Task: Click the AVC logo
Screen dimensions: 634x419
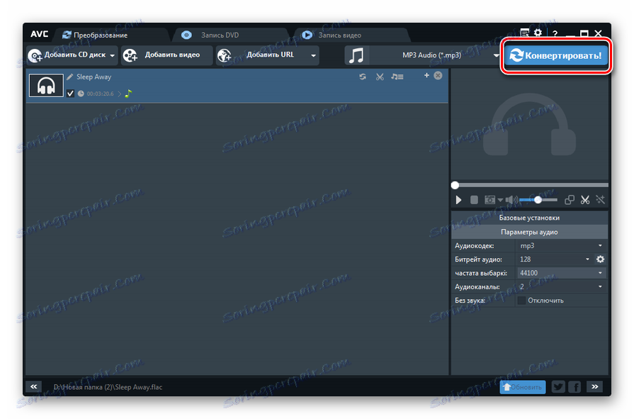Action: tap(39, 34)
